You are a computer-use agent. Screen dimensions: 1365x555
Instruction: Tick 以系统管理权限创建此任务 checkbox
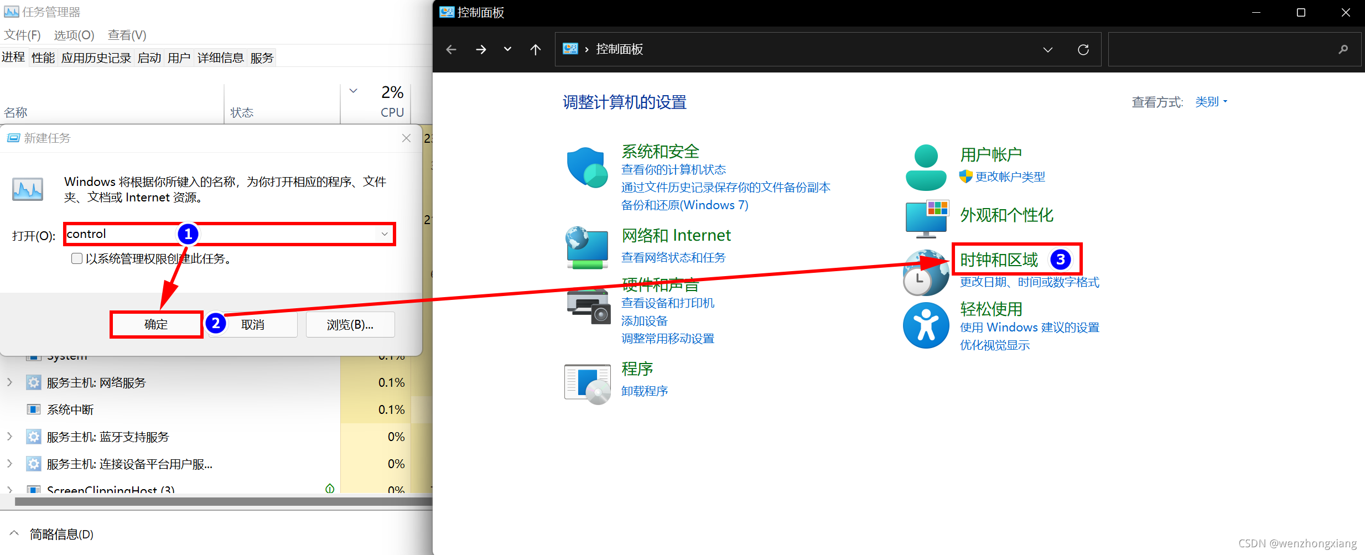point(77,258)
